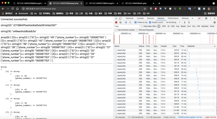The width and height of the screenshot is (217, 119).
Task: Switch to Elements tab
Action: 130,18
